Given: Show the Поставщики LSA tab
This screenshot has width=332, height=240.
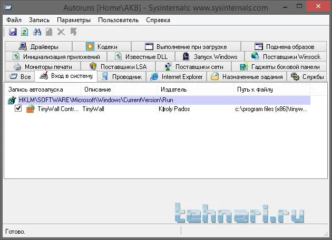Looking at the screenshot, I should pos(118,67).
